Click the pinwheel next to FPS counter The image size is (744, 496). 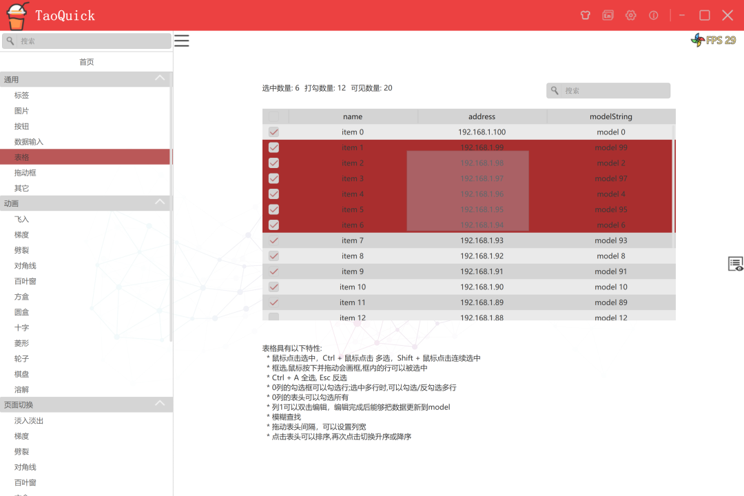pos(698,40)
